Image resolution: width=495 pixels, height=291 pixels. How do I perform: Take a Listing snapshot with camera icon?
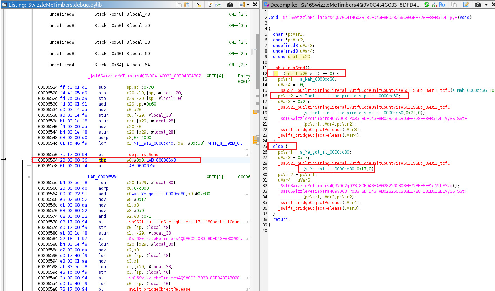click(230, 5)
